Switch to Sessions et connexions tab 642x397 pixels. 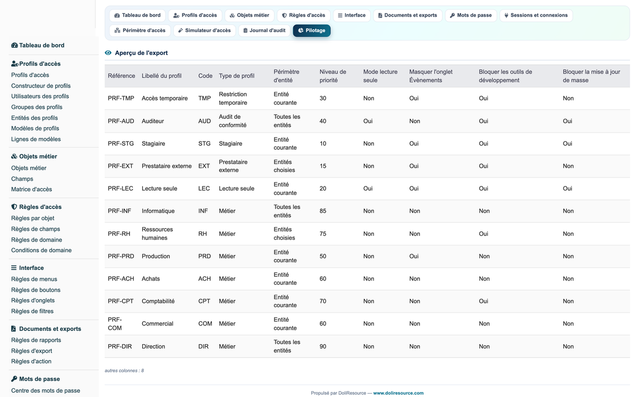pyautogui.click(x=536, y=15)
